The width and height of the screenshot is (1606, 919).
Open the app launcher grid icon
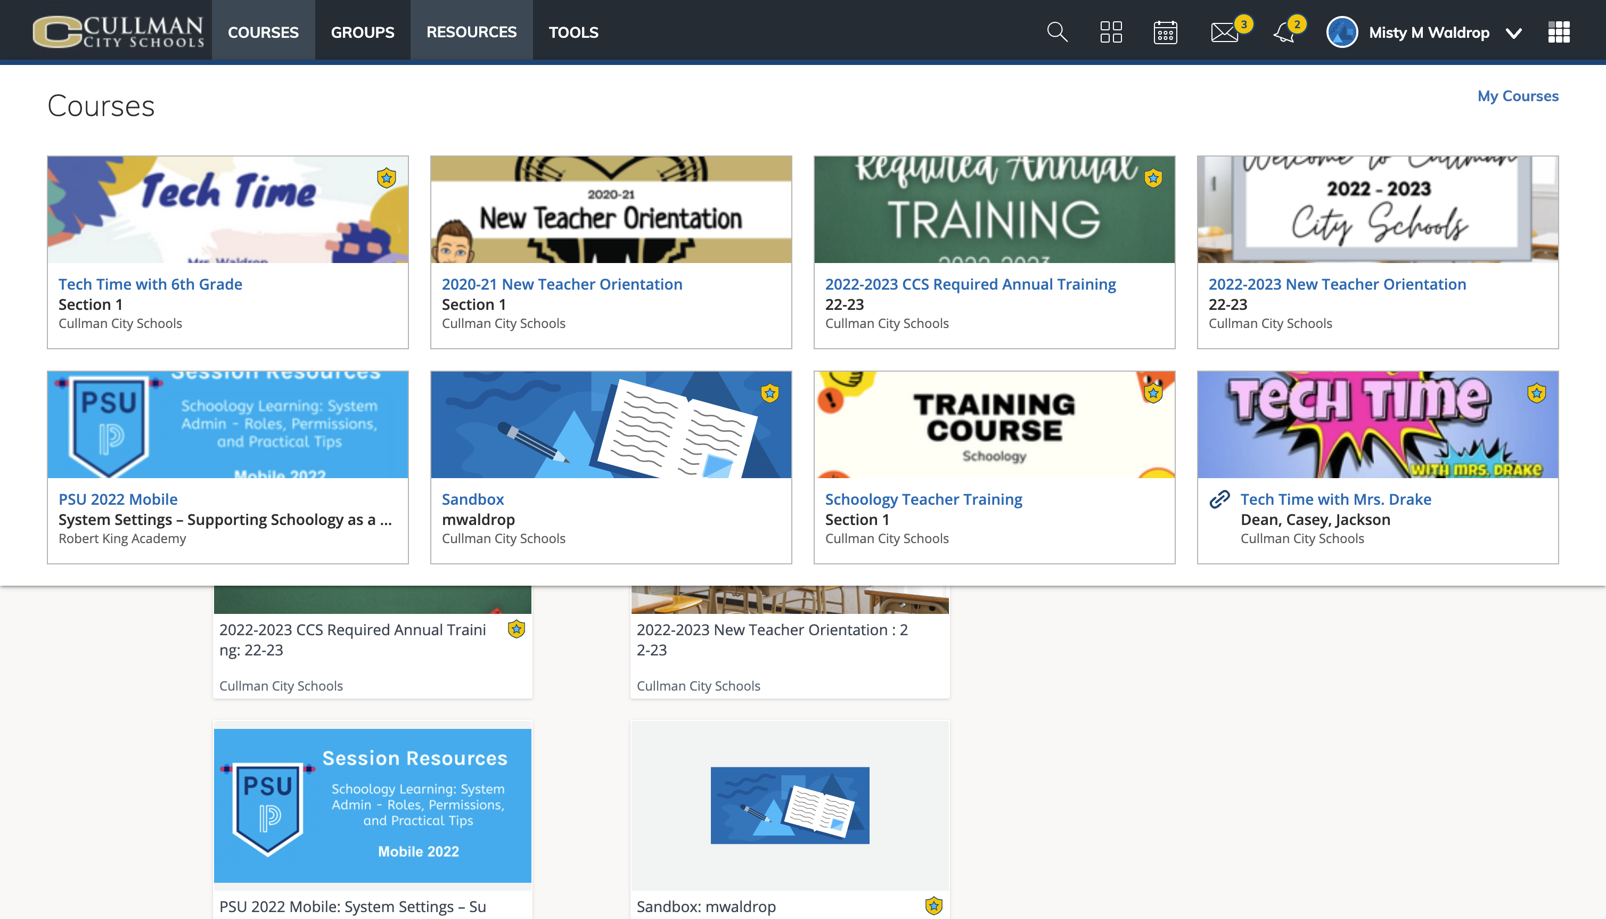[1559, 32]
